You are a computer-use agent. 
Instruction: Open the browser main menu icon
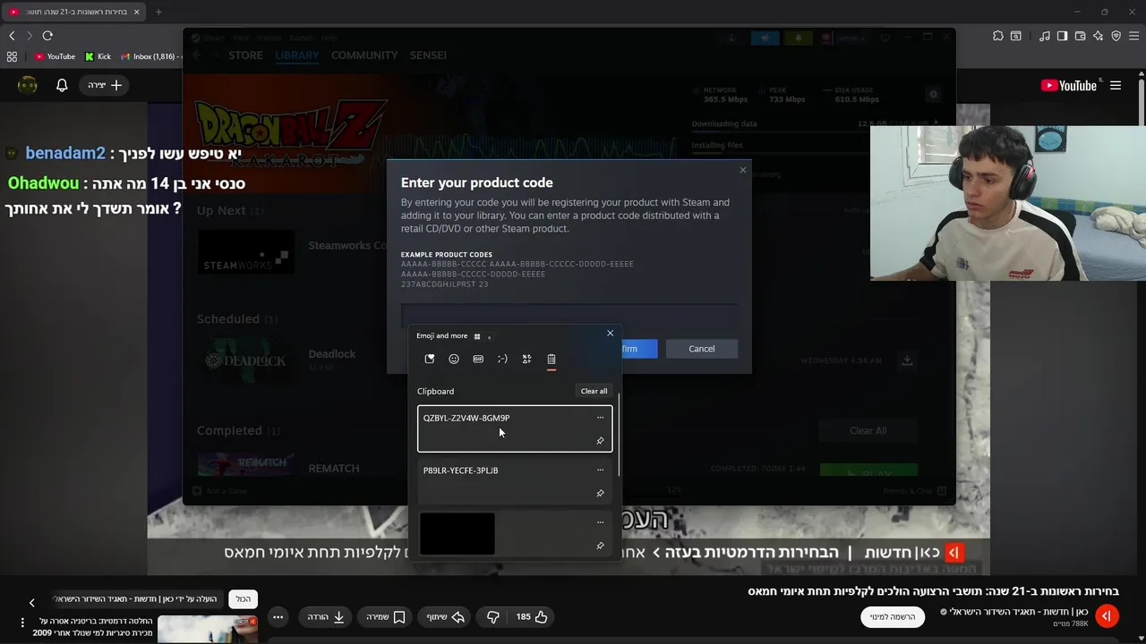click(1134, 36)
